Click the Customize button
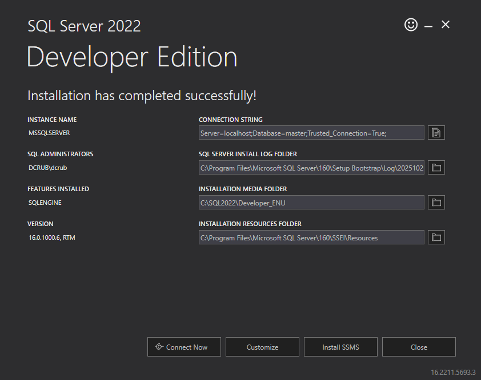Viewport: 481px width, 380px height. tap(262, 347)
